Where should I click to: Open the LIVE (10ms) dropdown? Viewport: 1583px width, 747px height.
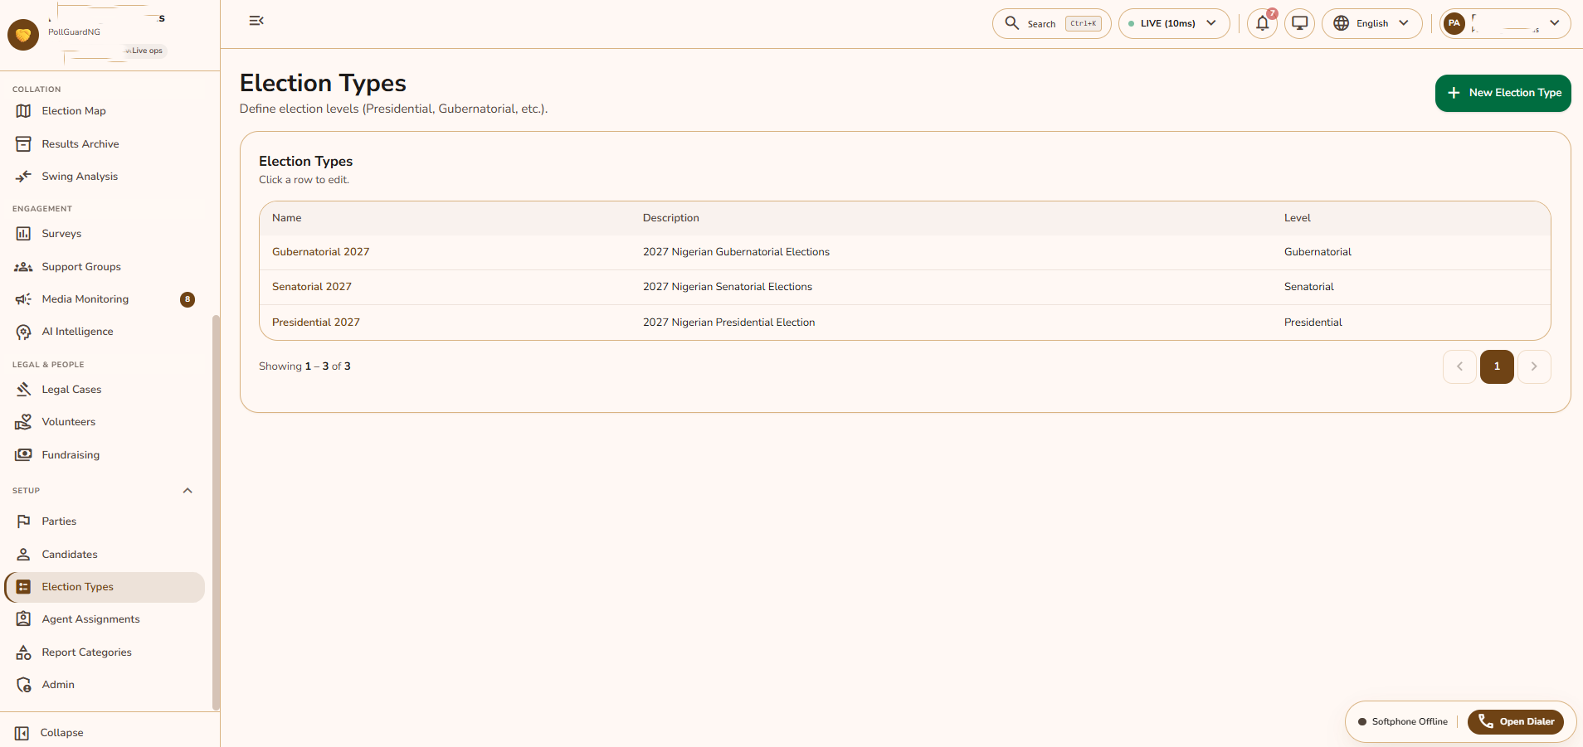(1174, 23)
